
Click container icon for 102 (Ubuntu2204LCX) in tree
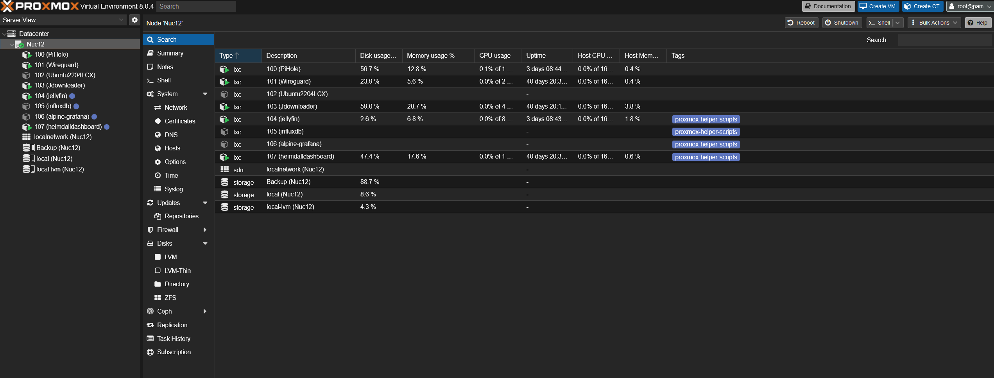(x=26, y=75)
